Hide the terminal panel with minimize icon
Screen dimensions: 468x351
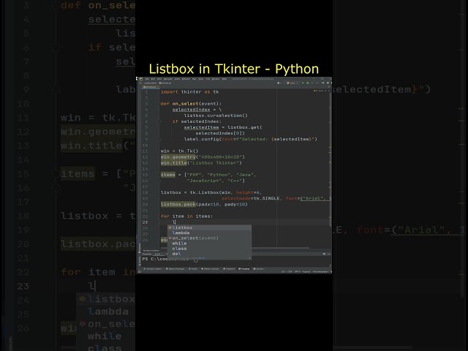[x=329, y=254]
